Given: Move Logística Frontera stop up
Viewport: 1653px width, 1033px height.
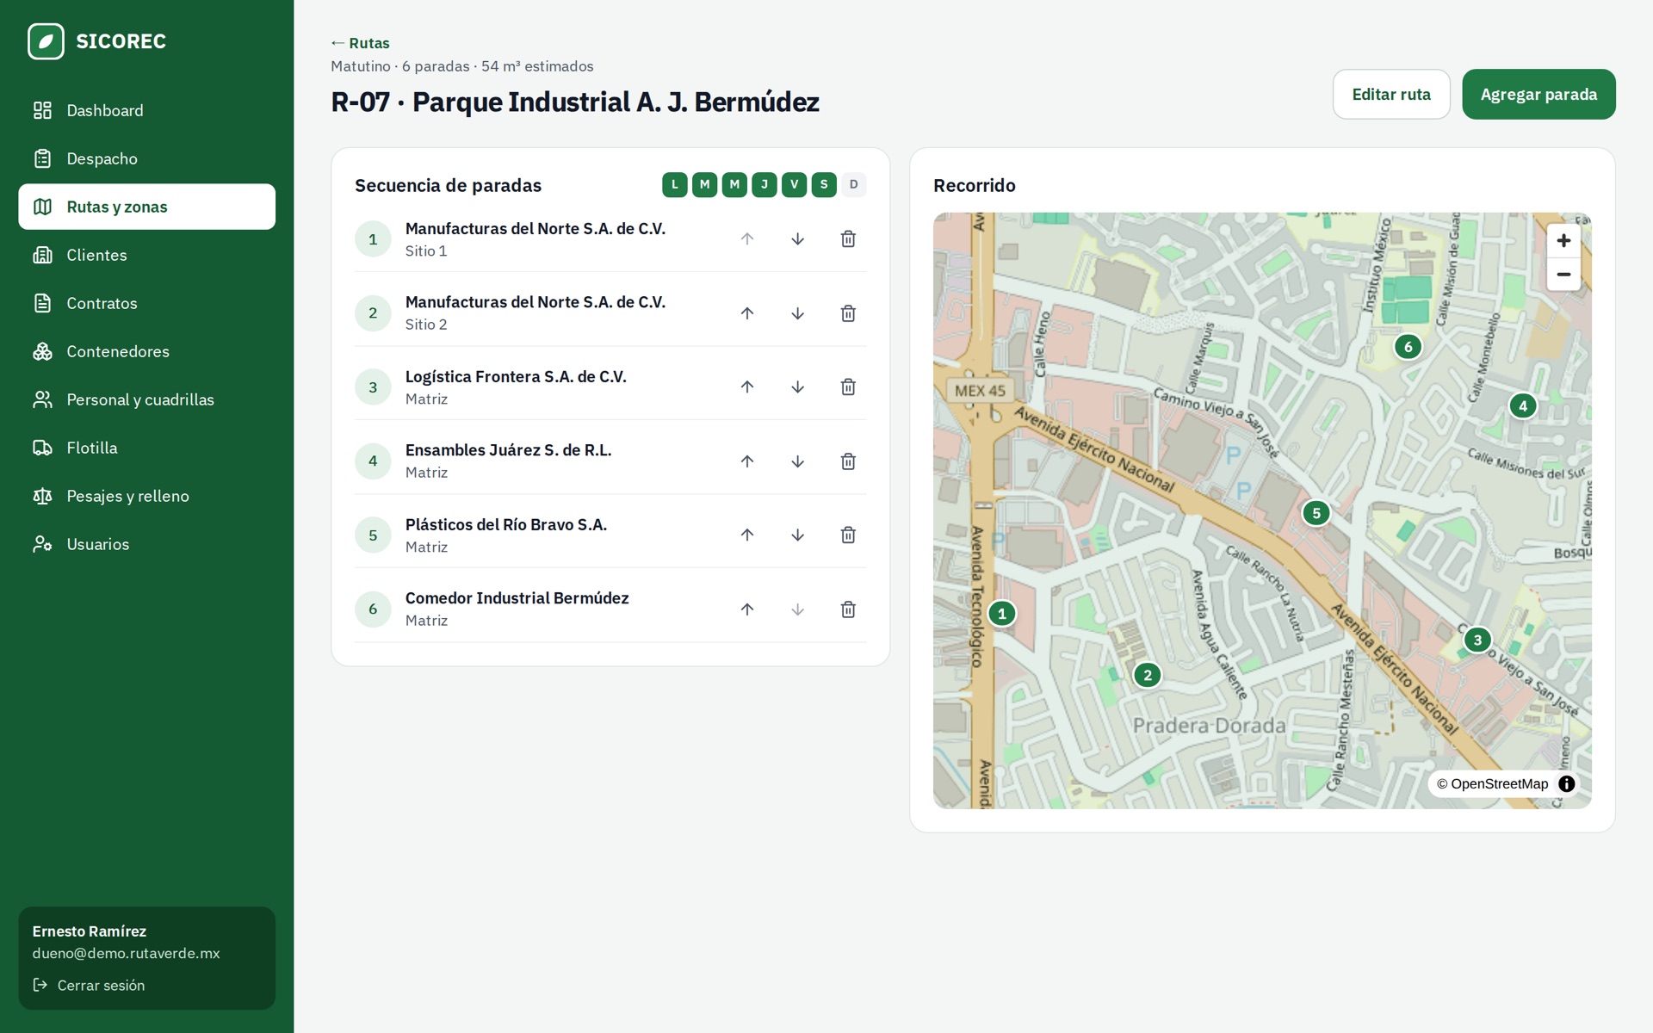Looking at the screenshot, I should (x=747, y=387).
